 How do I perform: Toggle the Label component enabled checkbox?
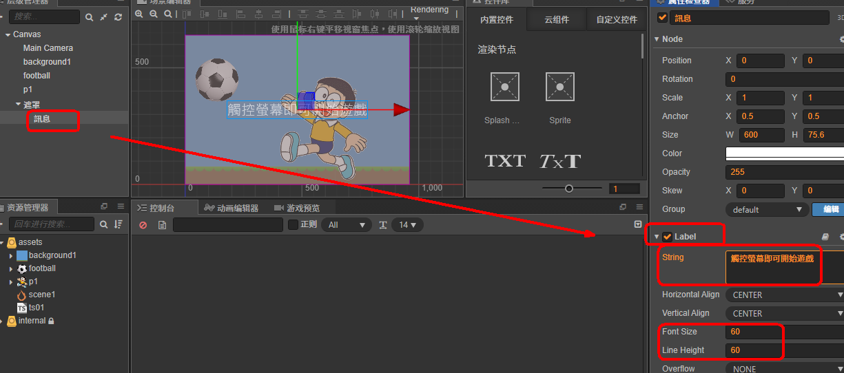point(667,237)
